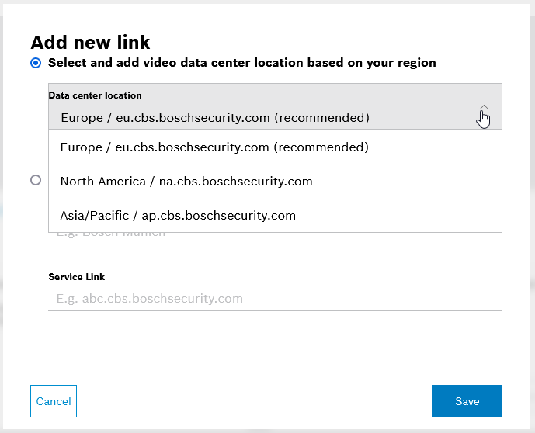
Task: Choose Asia/Pacific / ap.cbs.boschsecurity.com option
Action: [178, 216]
